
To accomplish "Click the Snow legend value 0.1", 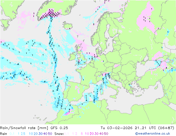I will point(66,134).
